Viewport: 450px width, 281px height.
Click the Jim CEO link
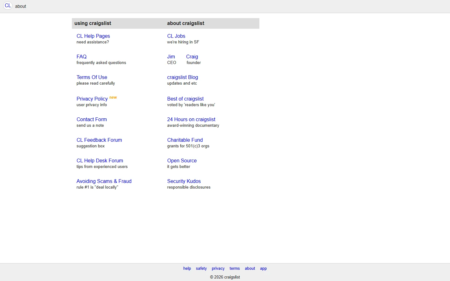[171, 57]
